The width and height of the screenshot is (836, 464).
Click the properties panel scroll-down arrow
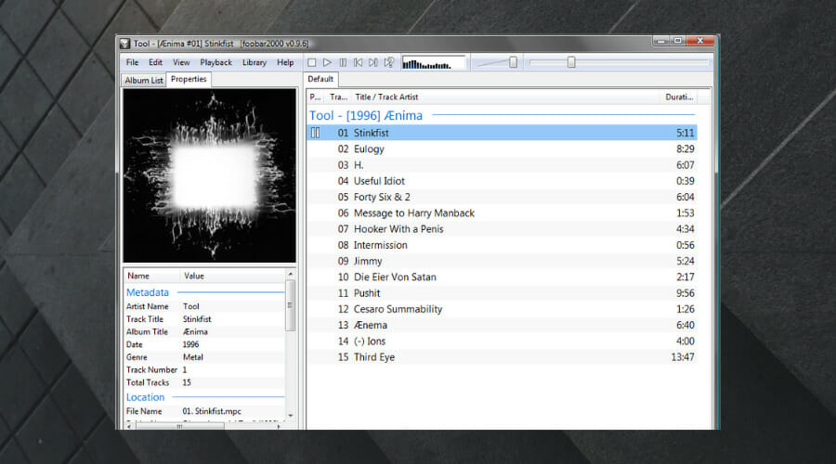tap(291, 416)
